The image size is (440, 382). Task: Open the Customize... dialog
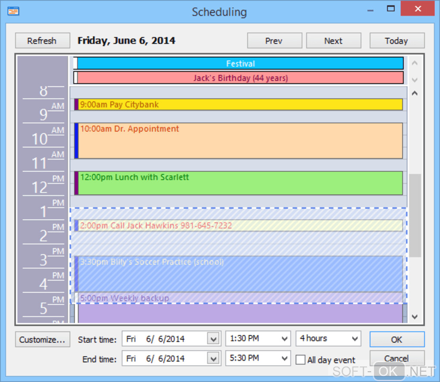coord(42,340)
